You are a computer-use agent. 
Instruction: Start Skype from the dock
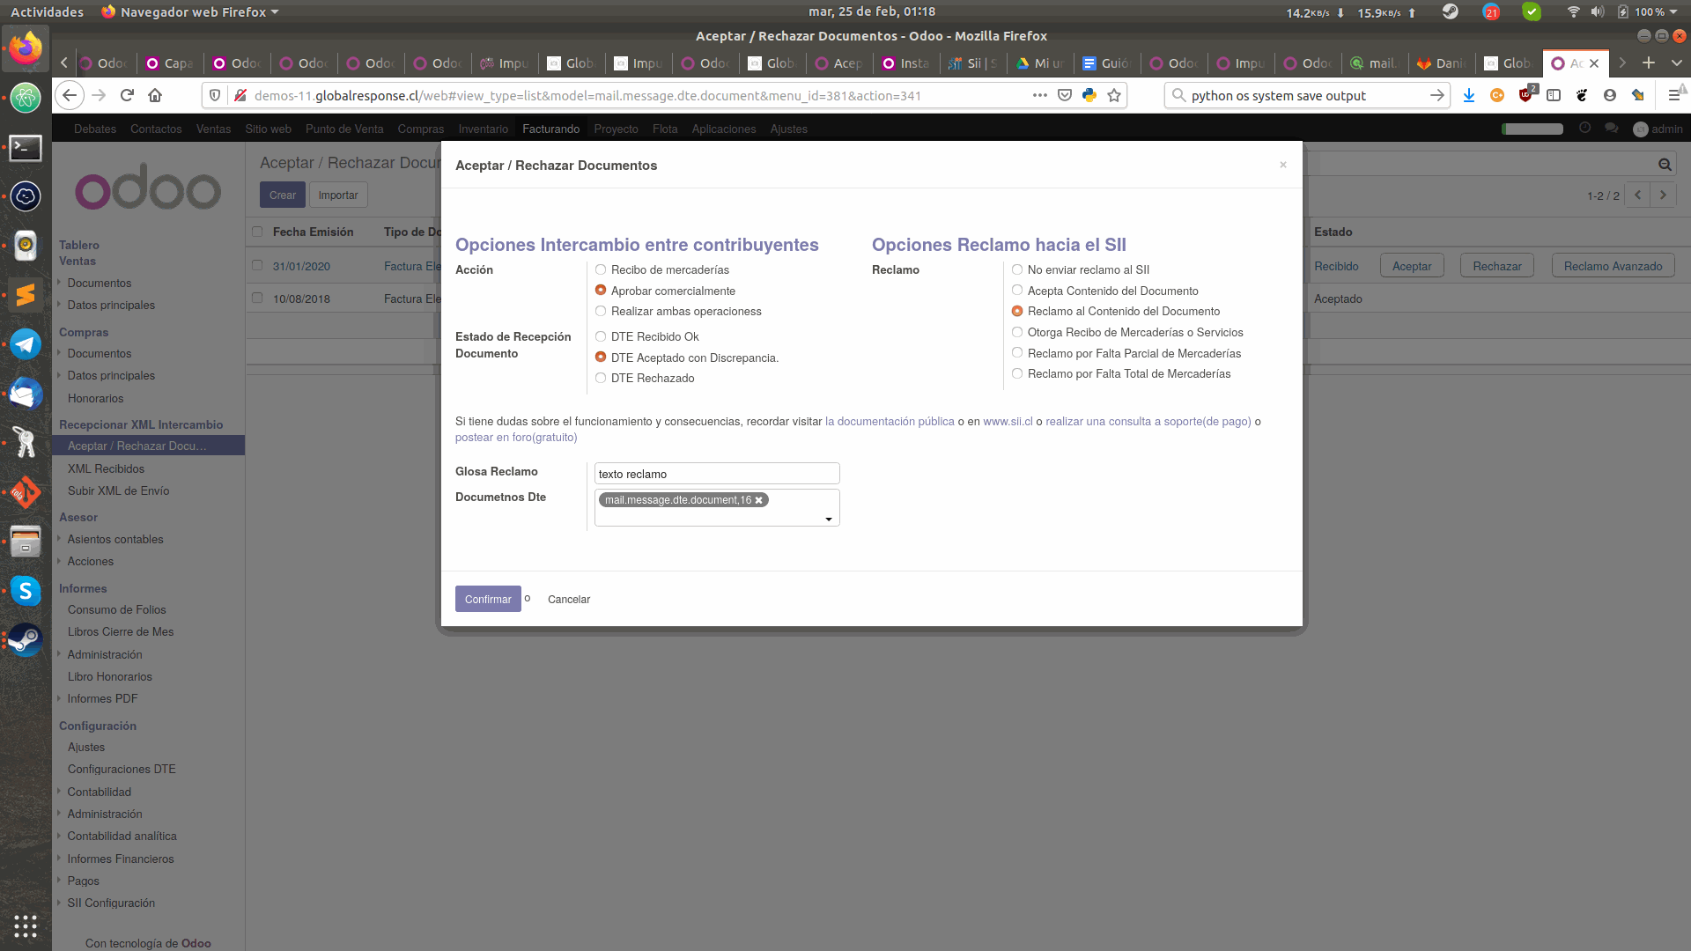25,591
